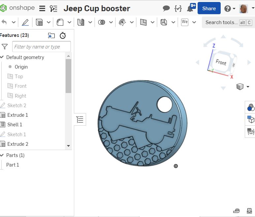255x217 pixels.
Task: Open the comments speech bubble
Action: [x=166, y=9]
